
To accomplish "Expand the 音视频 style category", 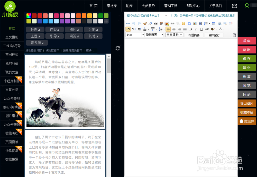I will point(37,43).
